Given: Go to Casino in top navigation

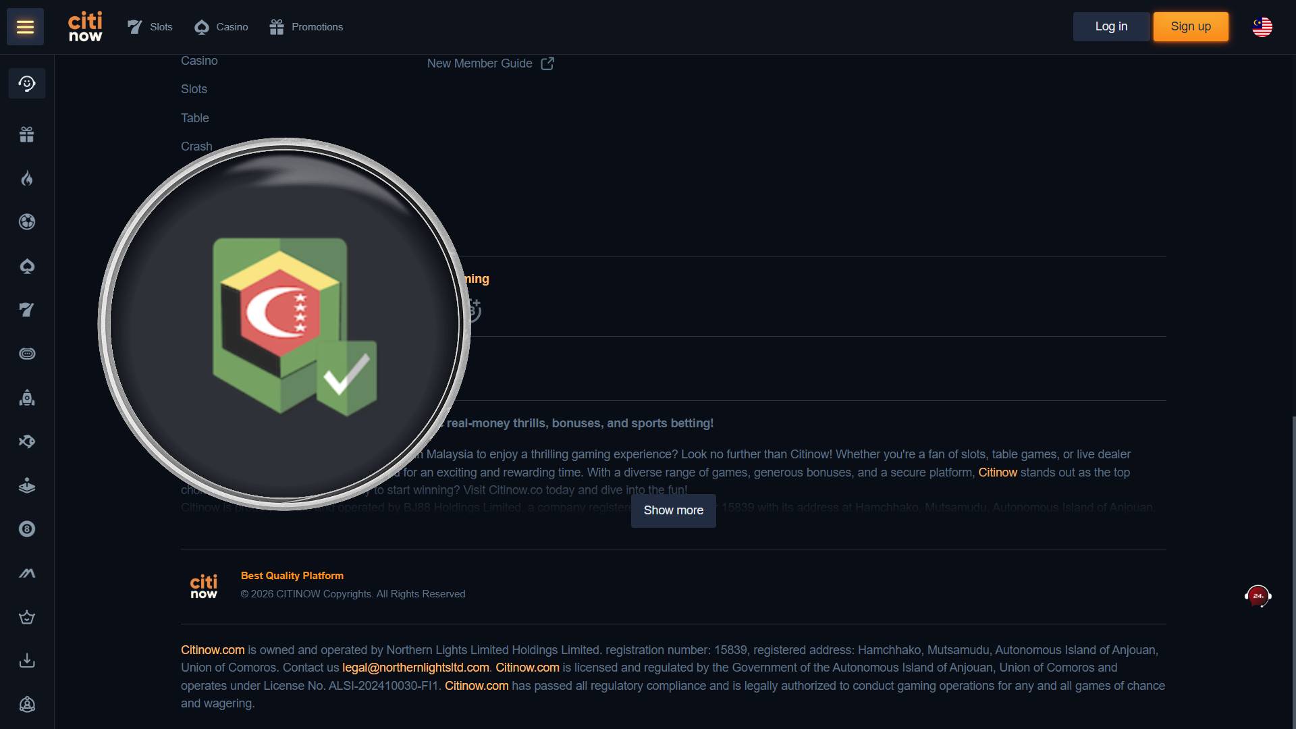Looking at the screenshot, I should point(221,27).
